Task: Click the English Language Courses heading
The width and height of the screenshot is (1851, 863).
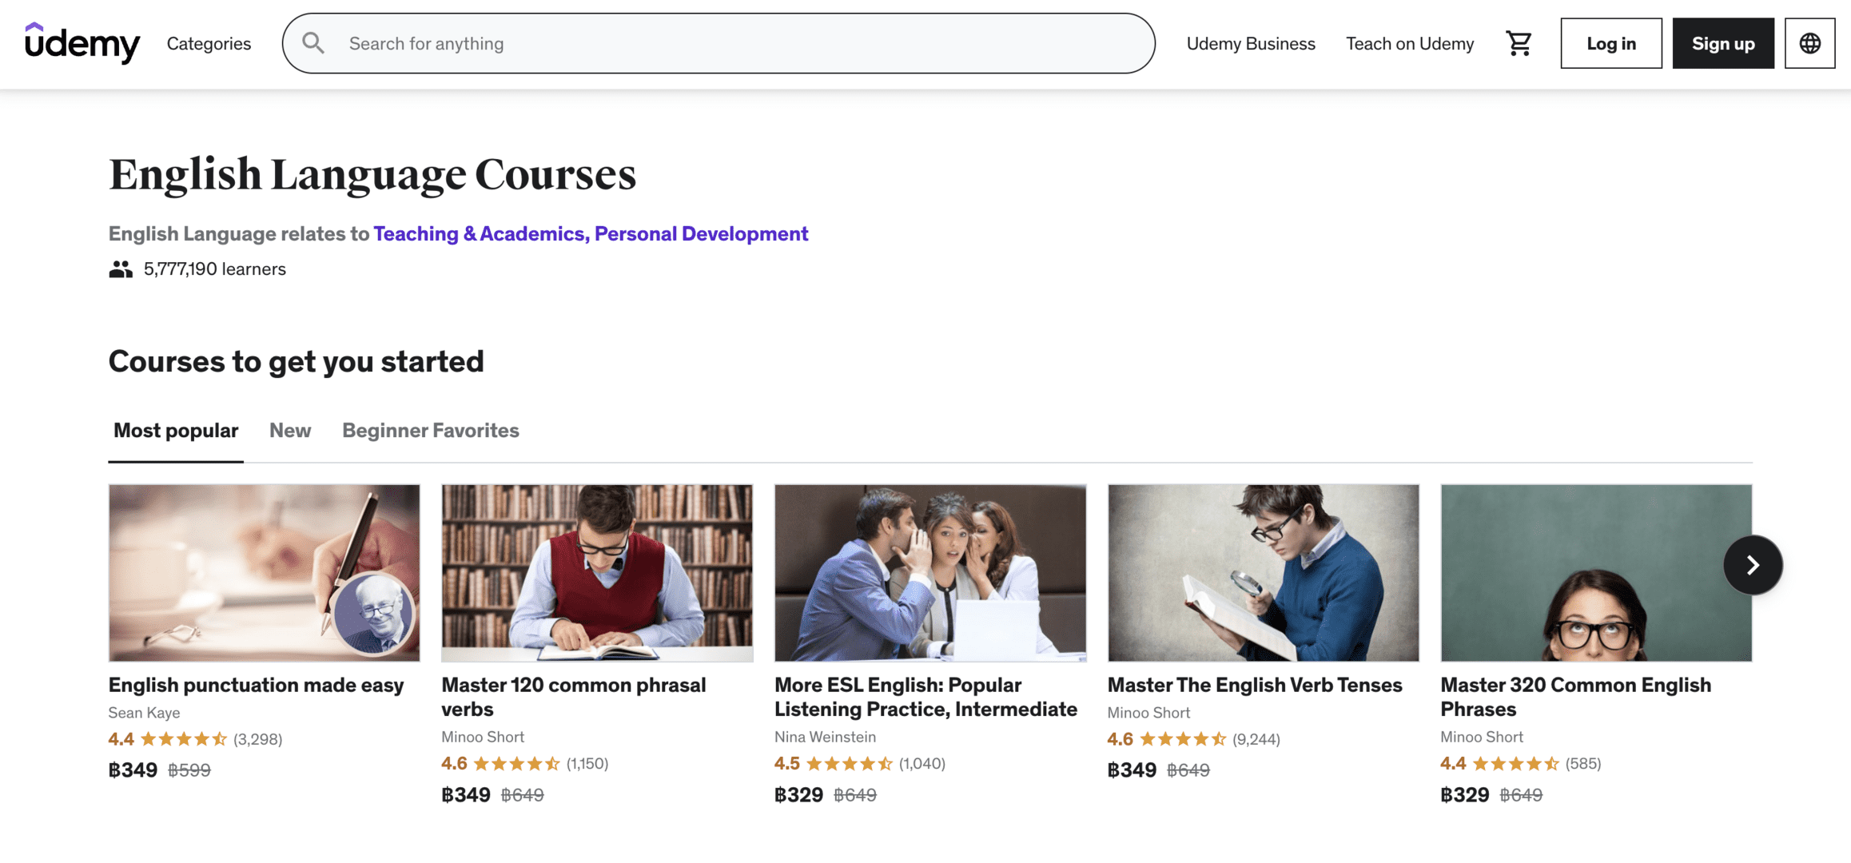Action: 372,174
